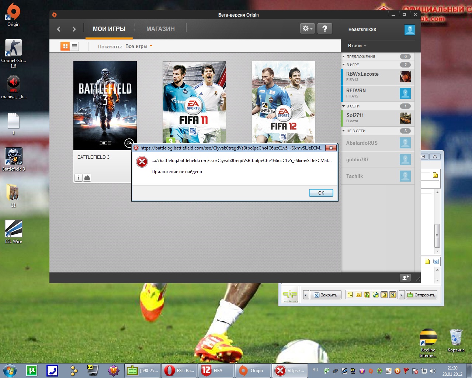This screenshot has width=472, height=378.
Task: Click the Отправить button in chat window
Action: tap(421, 295)
